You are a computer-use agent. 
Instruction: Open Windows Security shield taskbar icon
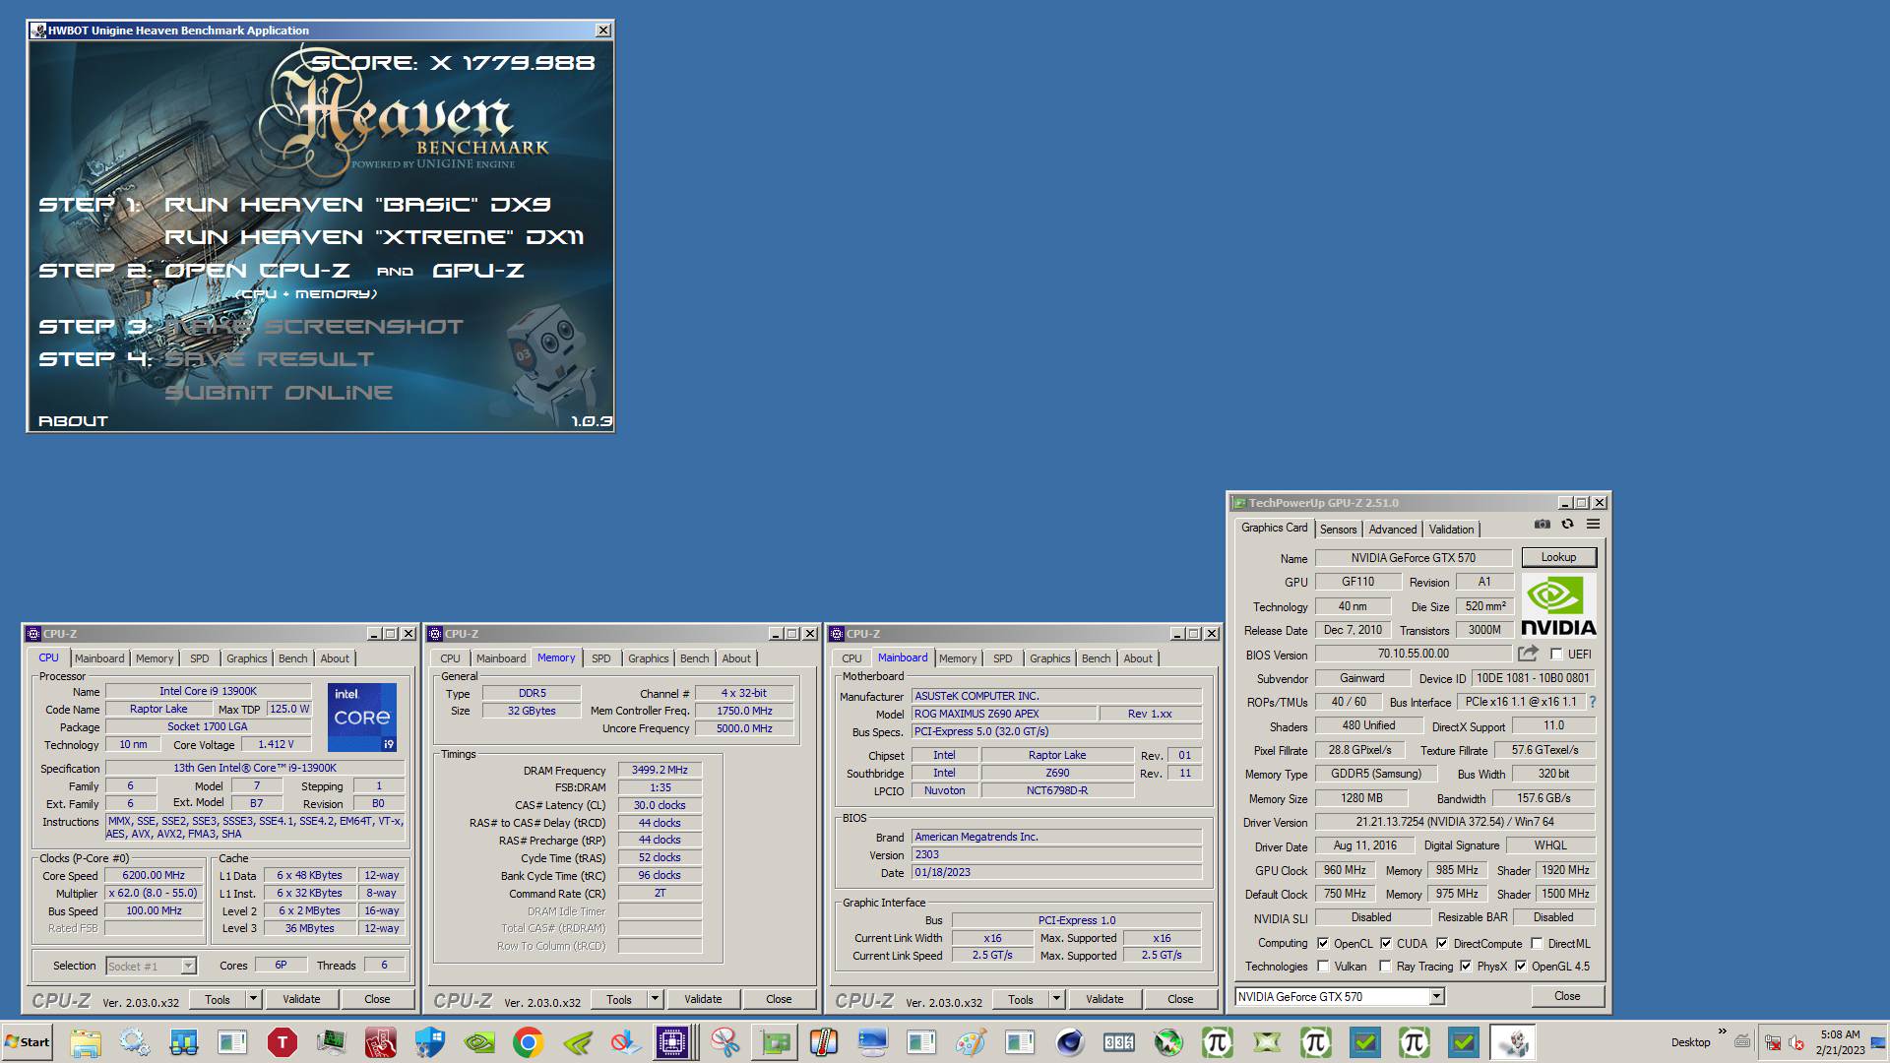(x=429, y=1042)
